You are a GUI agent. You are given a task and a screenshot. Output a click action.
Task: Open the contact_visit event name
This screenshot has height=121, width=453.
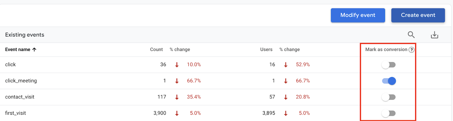click(x=20, y=97)
